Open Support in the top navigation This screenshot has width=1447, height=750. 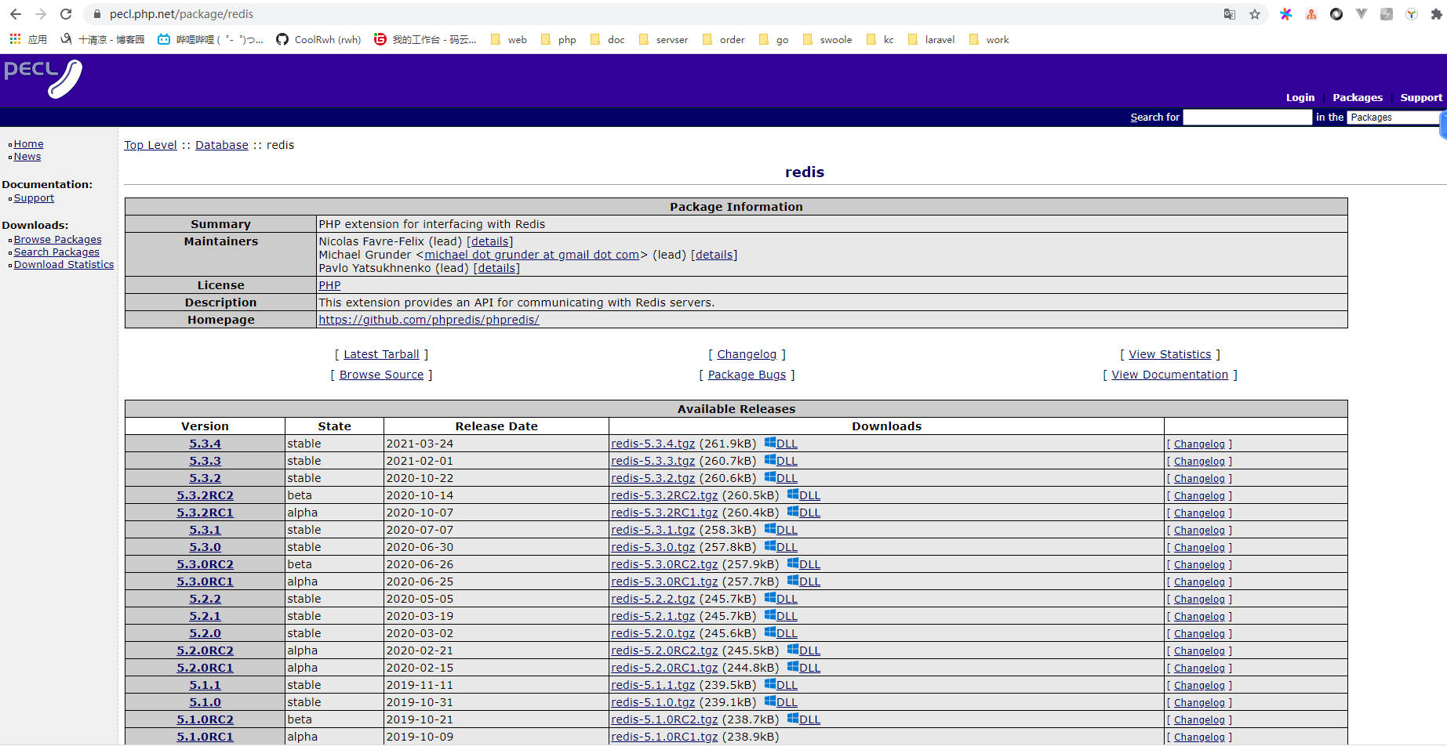(1420, 97)
